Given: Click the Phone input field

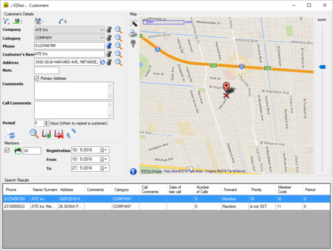Looking at the screenshot, I should click(70, 46).
